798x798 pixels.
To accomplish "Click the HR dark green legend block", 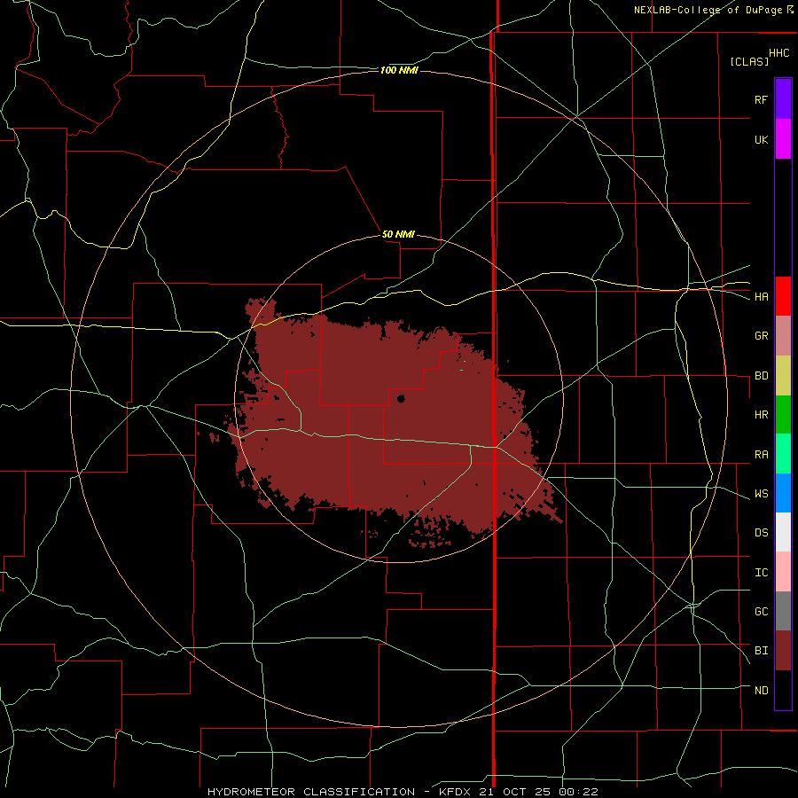I will [783, 415].
